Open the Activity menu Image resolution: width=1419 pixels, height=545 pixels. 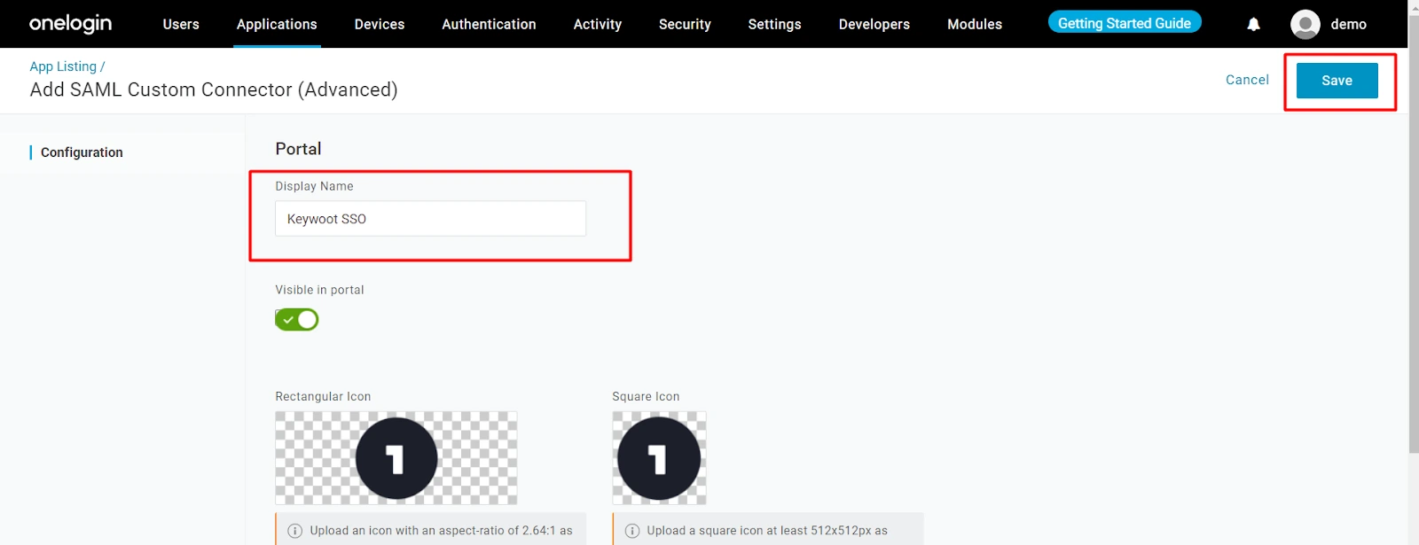(x=598, y=24)
